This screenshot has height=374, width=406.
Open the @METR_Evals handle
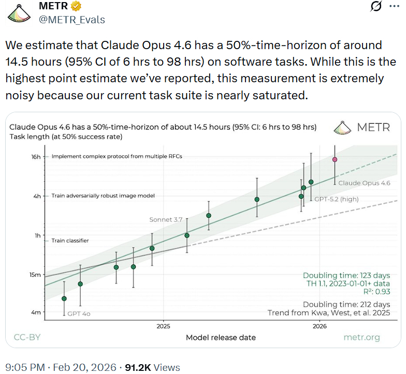(x=71, y=20)
